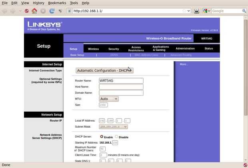The width and height of the screenshot is (248, 168).
Task: Click the More... help link
Action: pyautogui.click(x=184, y=64)
